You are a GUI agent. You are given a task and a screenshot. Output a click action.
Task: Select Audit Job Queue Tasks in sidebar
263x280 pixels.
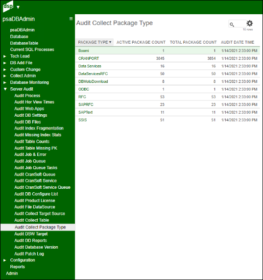click(x=36, y=168)
